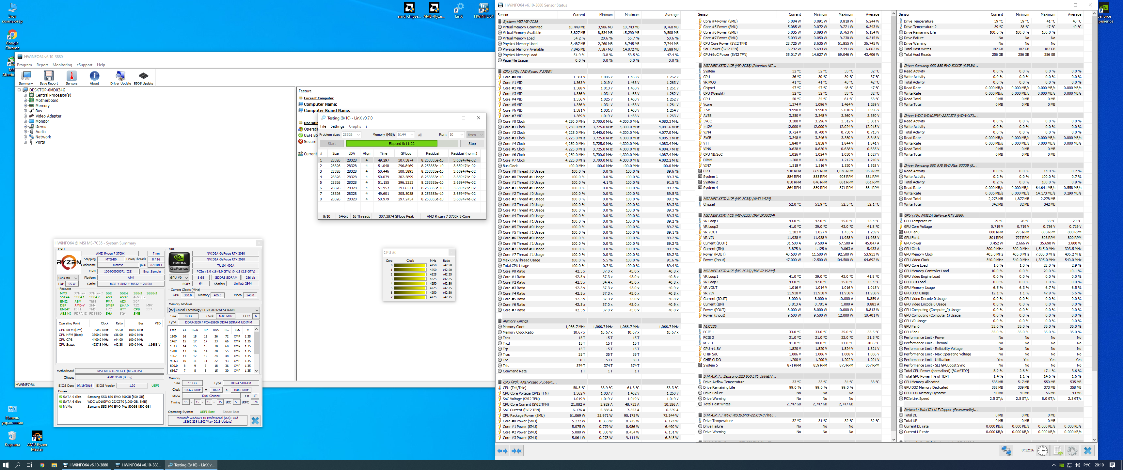Open the memory module selection dropdown
Screen dimensions: 1123x470
coord(256,310)
